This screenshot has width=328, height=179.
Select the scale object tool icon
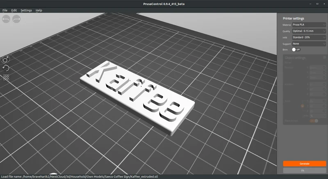point(6,59)
